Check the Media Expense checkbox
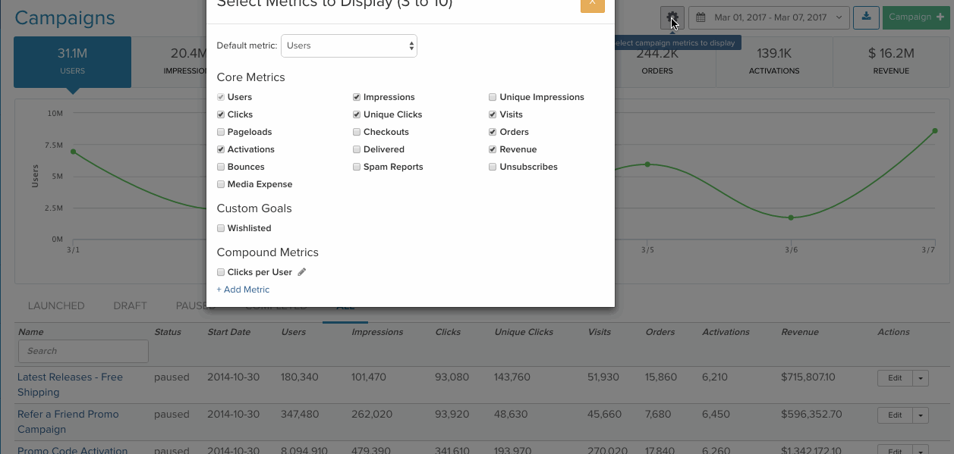Screen dimensions: 954x454 221,184
